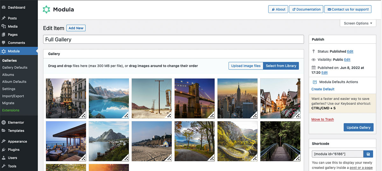
Task: Click the Update Gallery button
Action: pyautogui.click(x=358, y=128)
